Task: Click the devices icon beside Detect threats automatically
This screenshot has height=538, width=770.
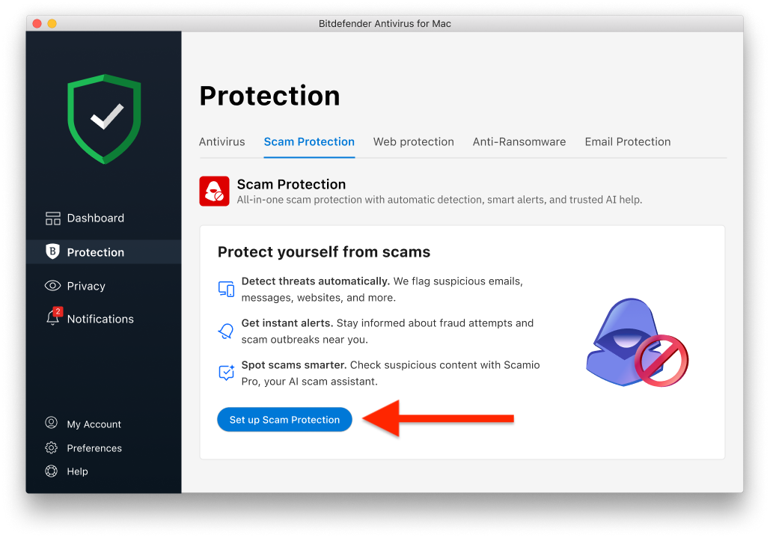Action: click(x=226, y=288)
